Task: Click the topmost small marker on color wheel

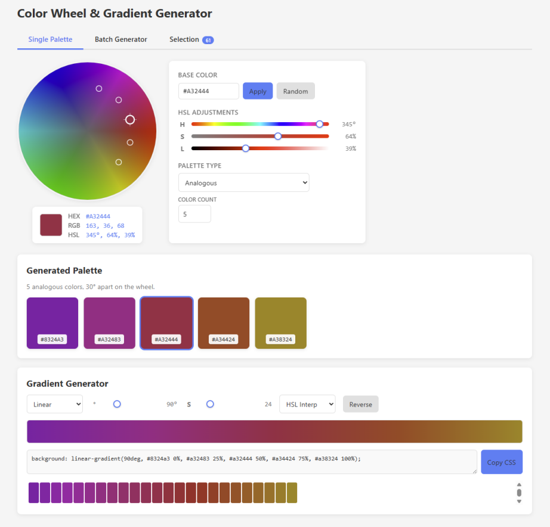Action: pos(99,89)
